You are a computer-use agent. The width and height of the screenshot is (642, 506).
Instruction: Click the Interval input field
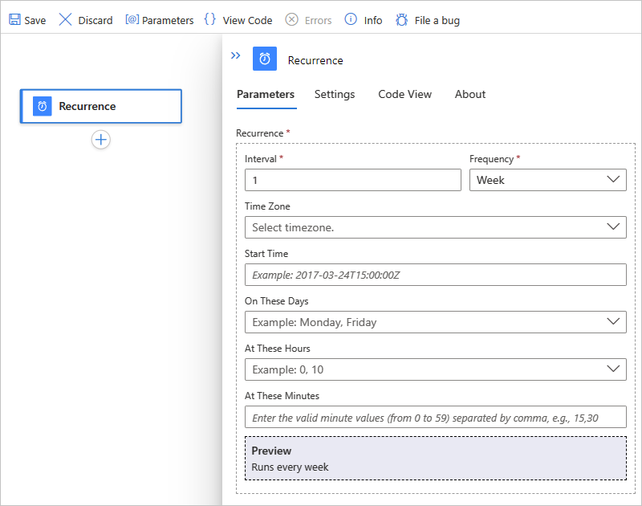point(352,180)
